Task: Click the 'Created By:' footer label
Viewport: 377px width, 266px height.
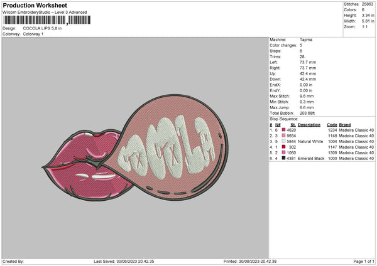Action: point(13,262)
